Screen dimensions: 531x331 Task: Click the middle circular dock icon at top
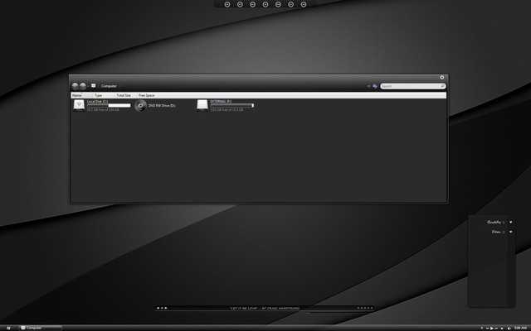265,4
